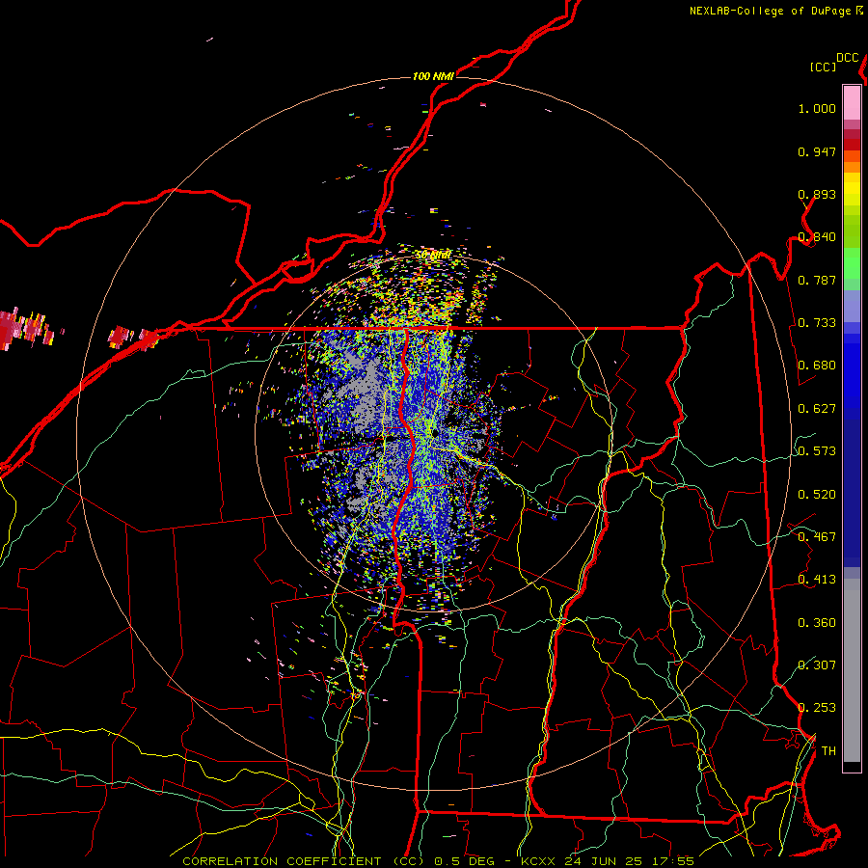Click the 0.787 scale value
The image size is (868, 868).
coord(817,280)
